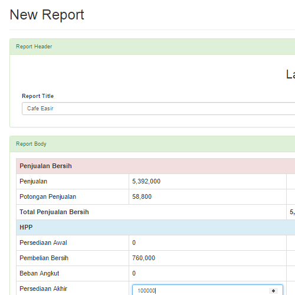Click the Persediaan Akhir number spinner arrows
This screenshot has width=295, height=295.
pos(273,291)
